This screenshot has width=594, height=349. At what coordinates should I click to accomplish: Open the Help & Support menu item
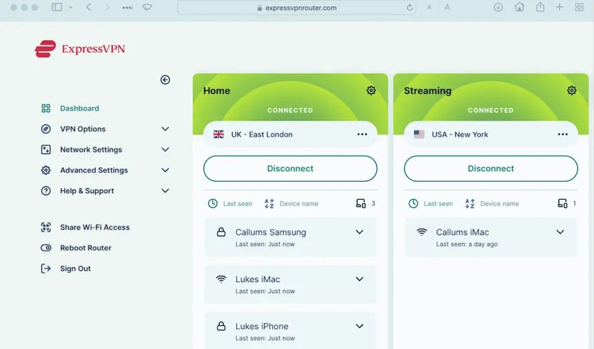tap(87, 191)
